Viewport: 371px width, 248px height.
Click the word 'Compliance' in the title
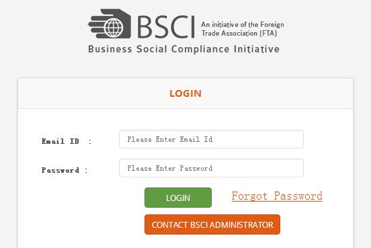pyautogui.click(x=200, y=49)
